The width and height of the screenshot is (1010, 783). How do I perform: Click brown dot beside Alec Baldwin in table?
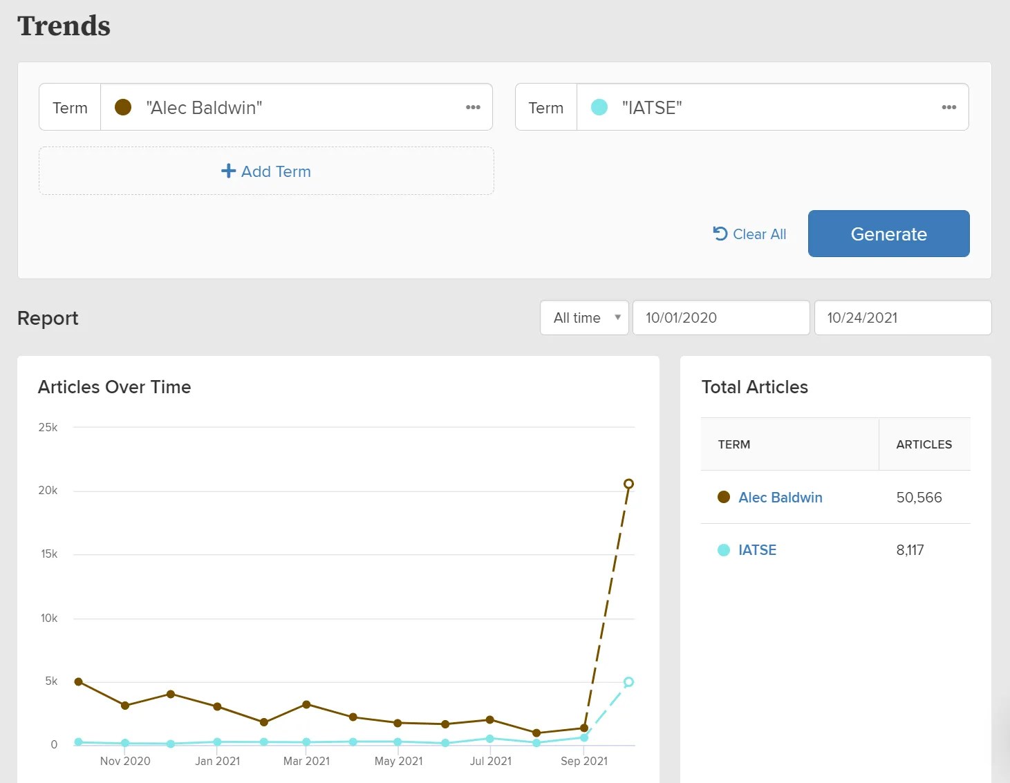click(724, 497)
